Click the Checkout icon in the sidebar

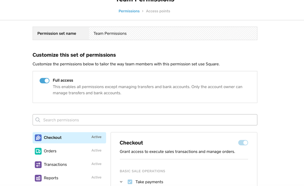[38, 138]
